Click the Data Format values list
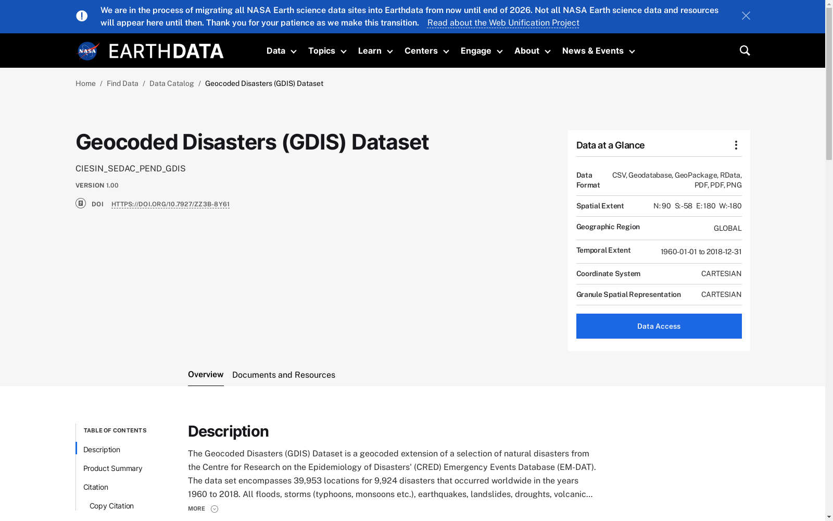Viewport: 833px width, 521px height. pos(677,180)
